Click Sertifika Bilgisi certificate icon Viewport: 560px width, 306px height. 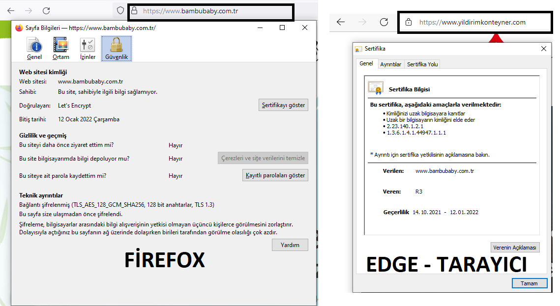coord(376,88)
